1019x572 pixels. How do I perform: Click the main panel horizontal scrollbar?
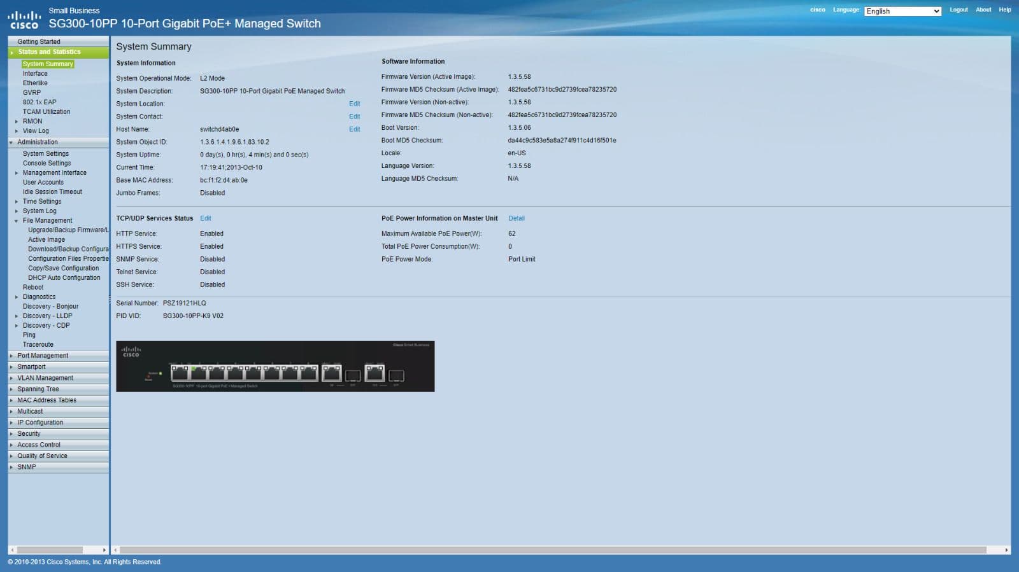(552, 550)
